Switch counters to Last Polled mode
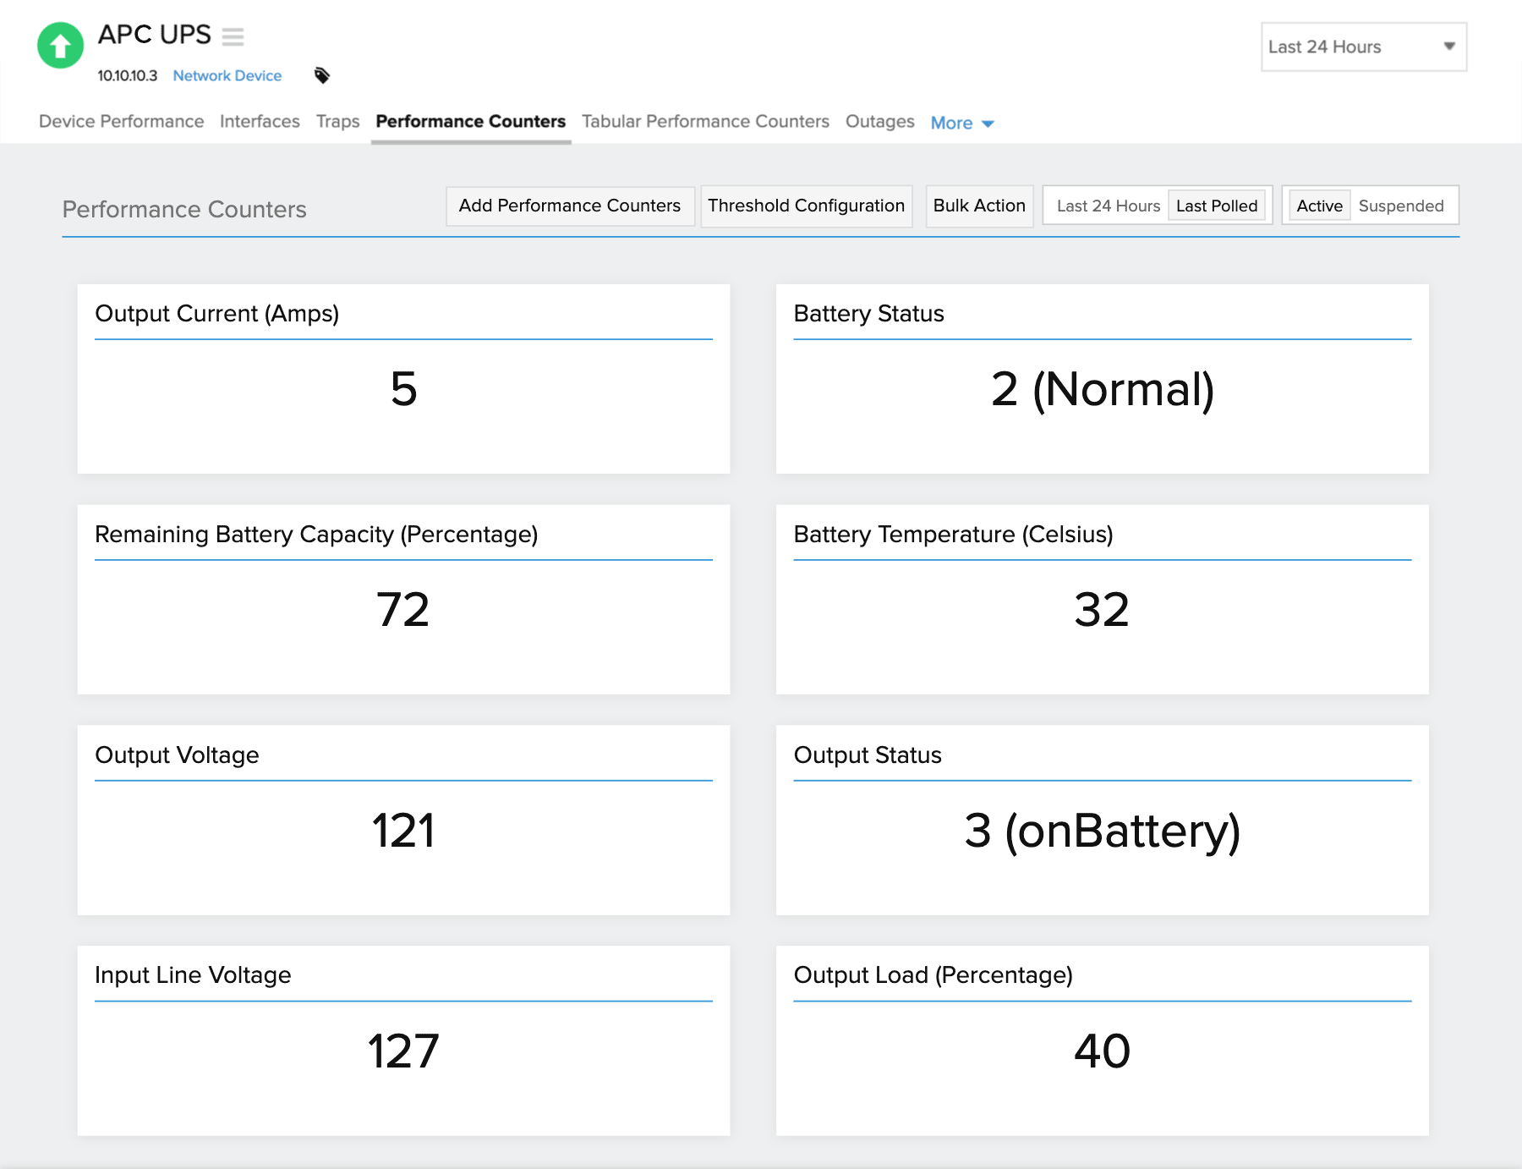 coord(1218,206)
